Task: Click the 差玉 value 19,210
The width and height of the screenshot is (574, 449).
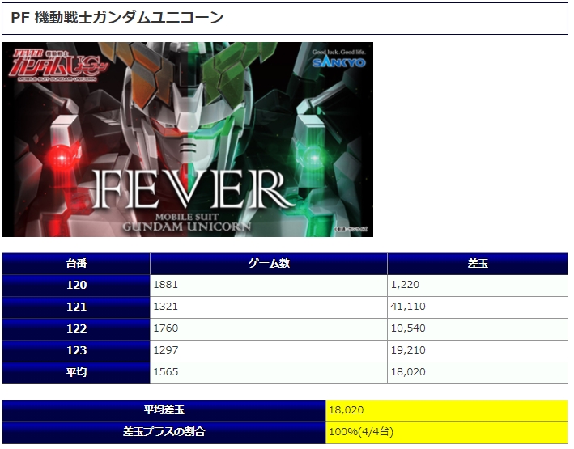Action: click(408, 350)
